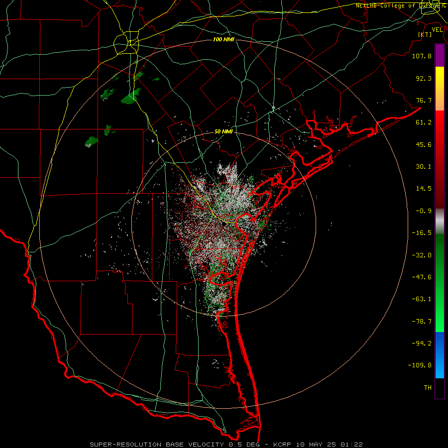Screen dimensions: 448x448
Task: Click the -63.1 velocity scale value
Action: 422,299
